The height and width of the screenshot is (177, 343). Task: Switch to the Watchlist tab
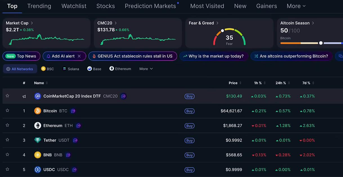pyautogui.click(x=74, y=6)
